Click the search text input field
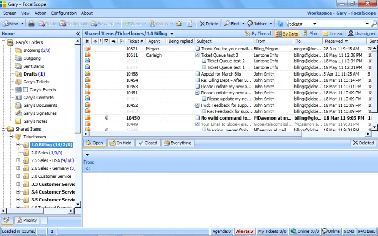378x236 pixels. point(341,24)
